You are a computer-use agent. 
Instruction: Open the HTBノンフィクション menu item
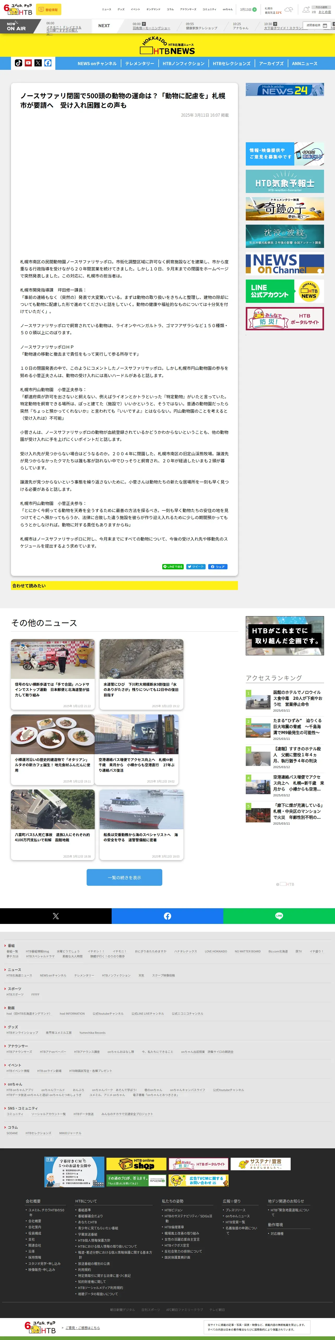184,64
